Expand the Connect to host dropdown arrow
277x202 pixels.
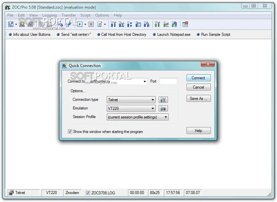click(x=145, y=82)
